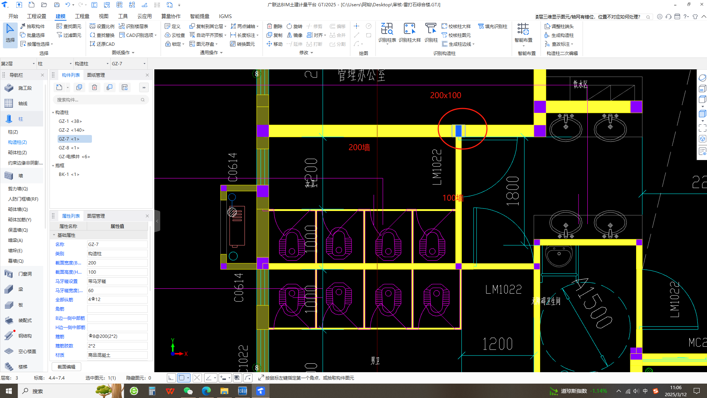Select BK-1 <1> component
The image size is (707, 398).
[x=69, y=174]
